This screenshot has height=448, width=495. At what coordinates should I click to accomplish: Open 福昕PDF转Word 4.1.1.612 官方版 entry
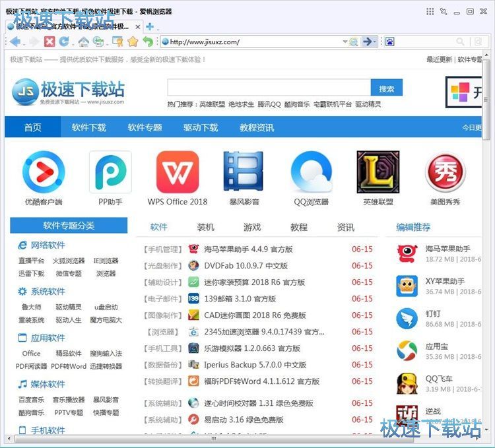tap(262, 381)
